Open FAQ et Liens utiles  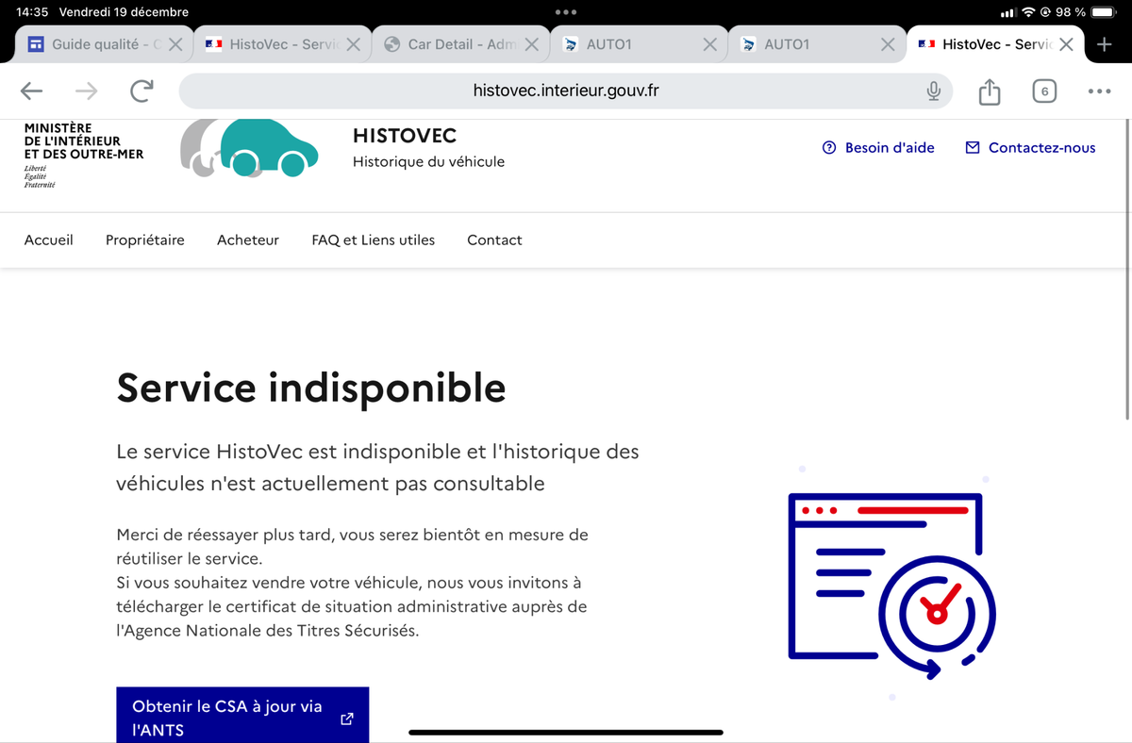point(374,239)
